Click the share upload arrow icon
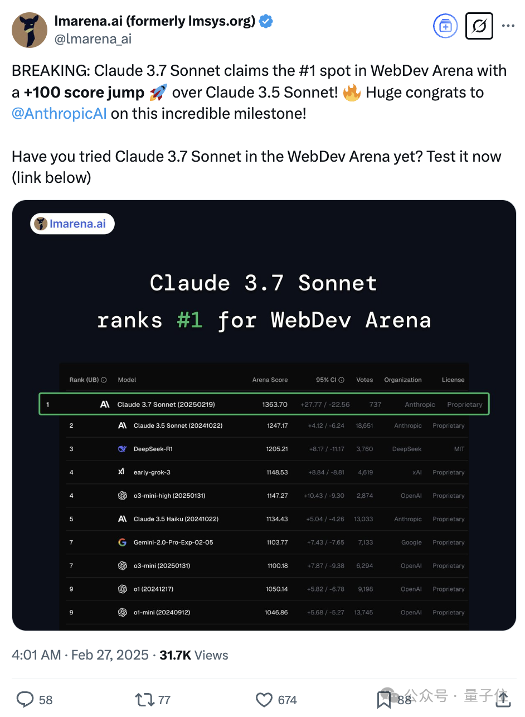Viewport: 525px width, 717px height. point(502,699)
